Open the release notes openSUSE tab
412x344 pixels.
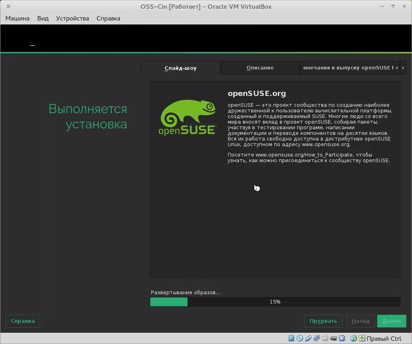click(347, 68)
